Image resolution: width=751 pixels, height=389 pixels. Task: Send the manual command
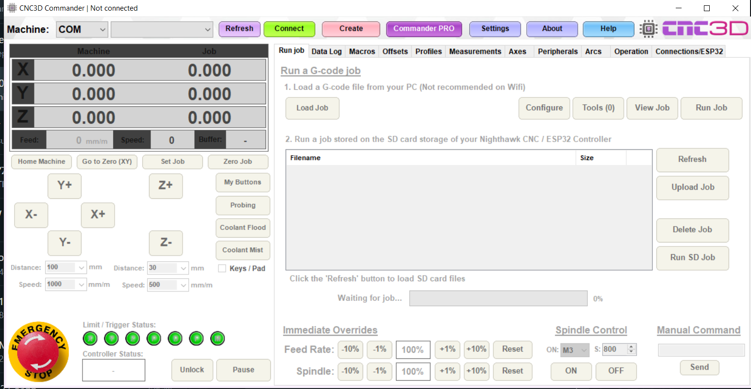pyautogui.click(x=699, y=368)
